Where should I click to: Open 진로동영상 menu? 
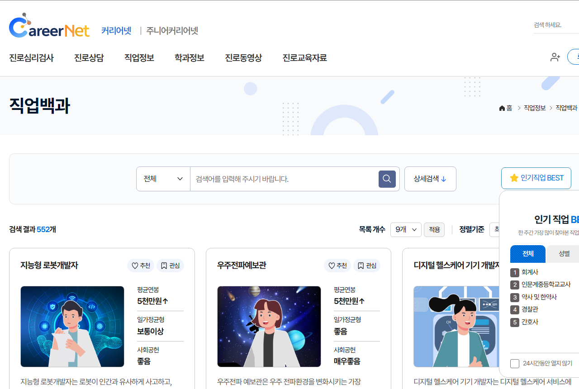tap(243, 58)
